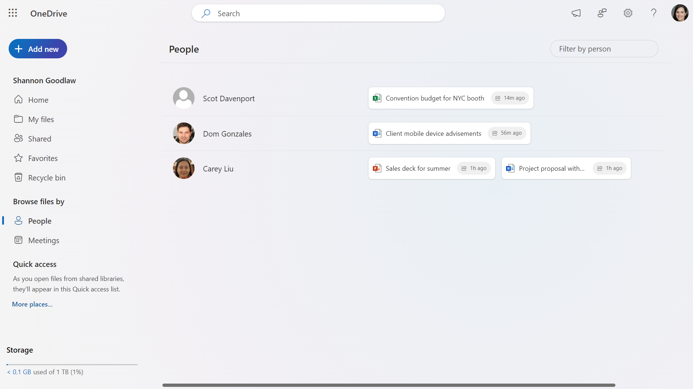Click the Filter by person field
The image size is (693, 389).
pyautogui.click(x=604, y=49)
